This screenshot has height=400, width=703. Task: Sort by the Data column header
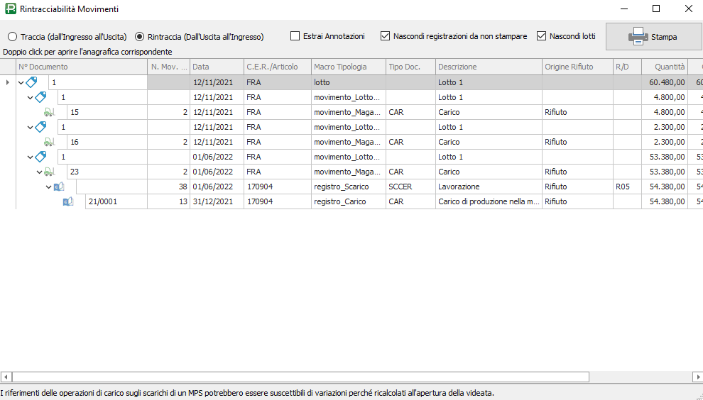(216, 67)
